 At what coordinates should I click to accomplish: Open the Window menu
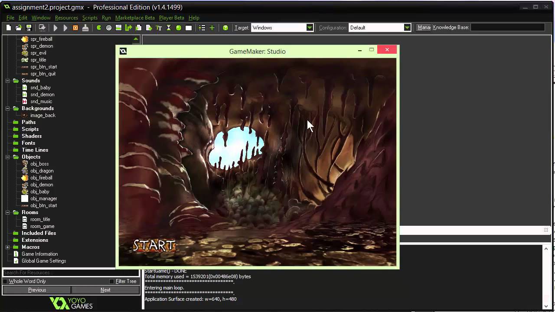[x=41, y=18]
